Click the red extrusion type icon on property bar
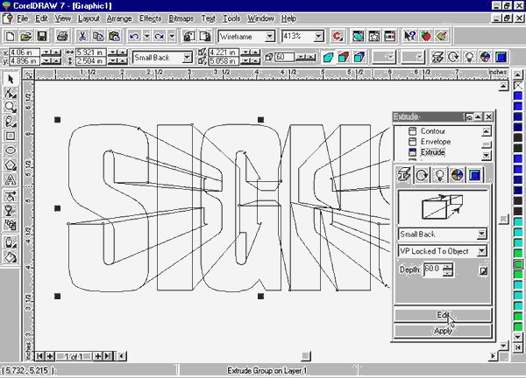Viewport: 526px width, 378px height. click(x=344, y=57)
